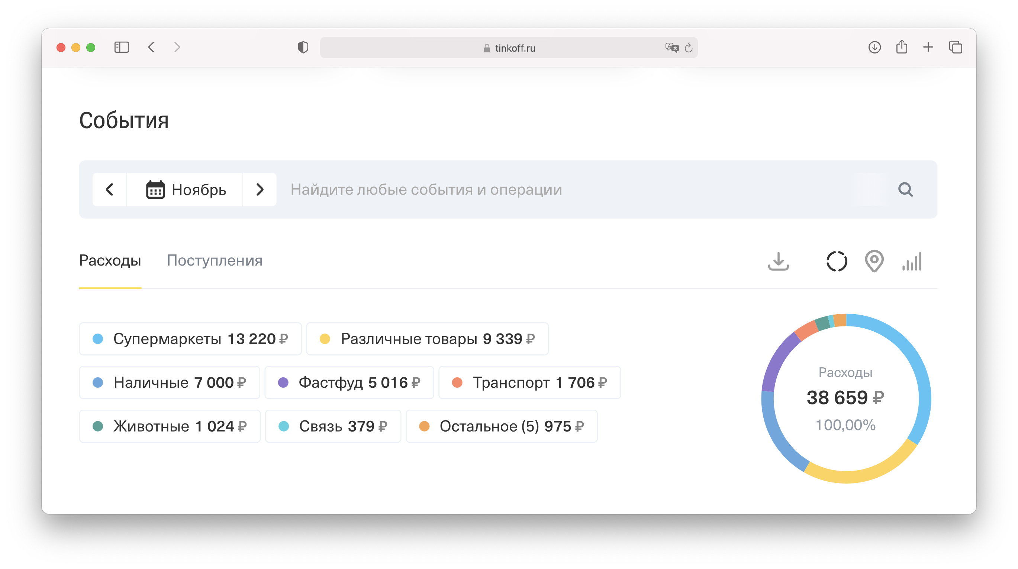The height and width of the screenshot is (569, 1018).
Task: Show Safari downloads
Action: [x=874, y=48]
